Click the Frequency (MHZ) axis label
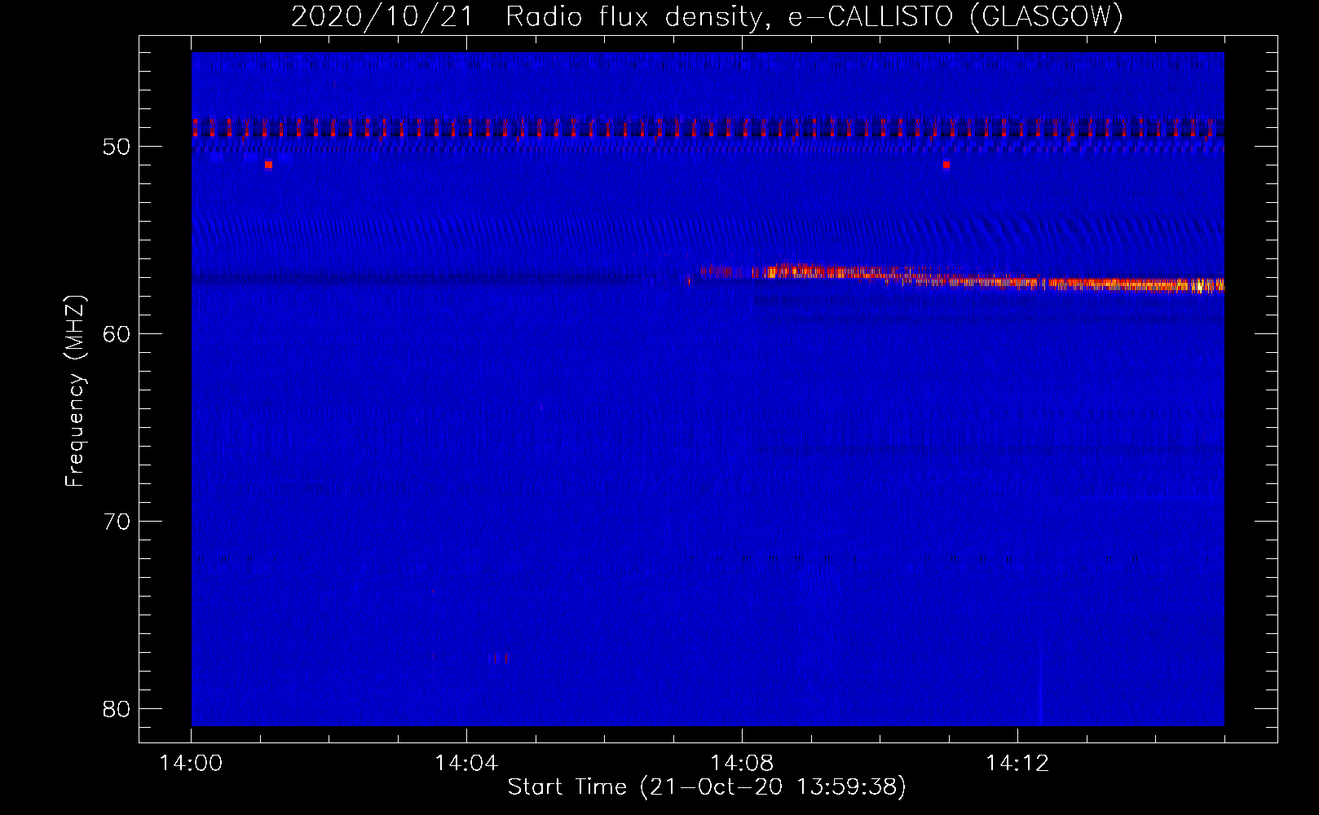1319x815 pixels. click(x=75, y=391)
